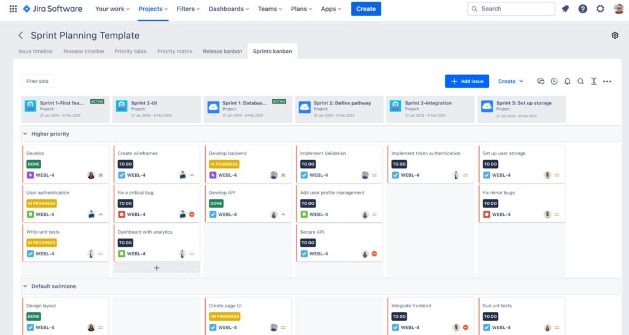Click the Filter data button

37,82
